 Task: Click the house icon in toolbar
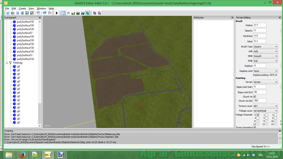64,13
